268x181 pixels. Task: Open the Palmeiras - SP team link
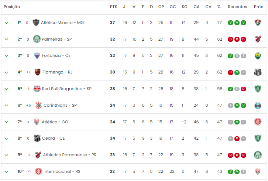[x=57, y=39]
